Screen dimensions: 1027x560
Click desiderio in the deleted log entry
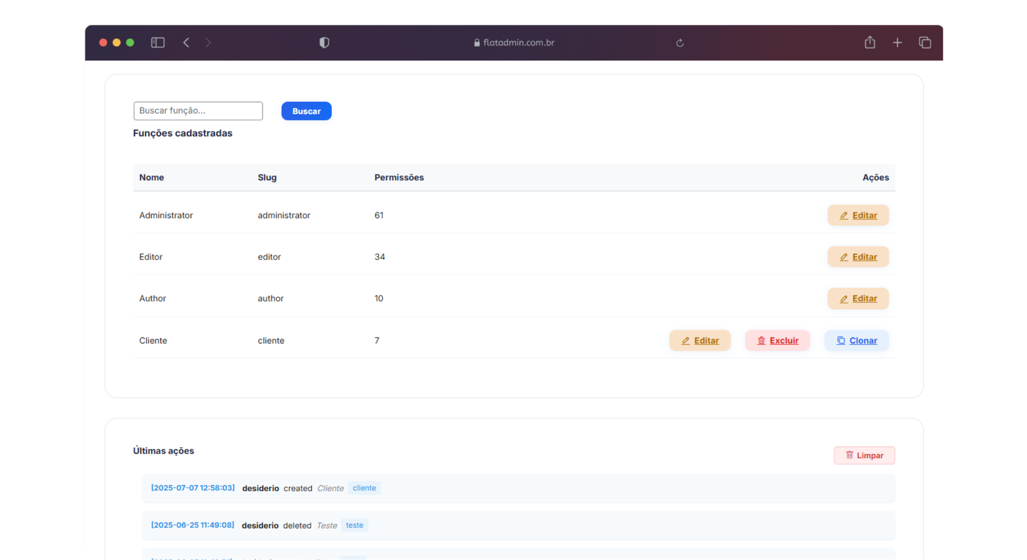click(x=260, y=526)
